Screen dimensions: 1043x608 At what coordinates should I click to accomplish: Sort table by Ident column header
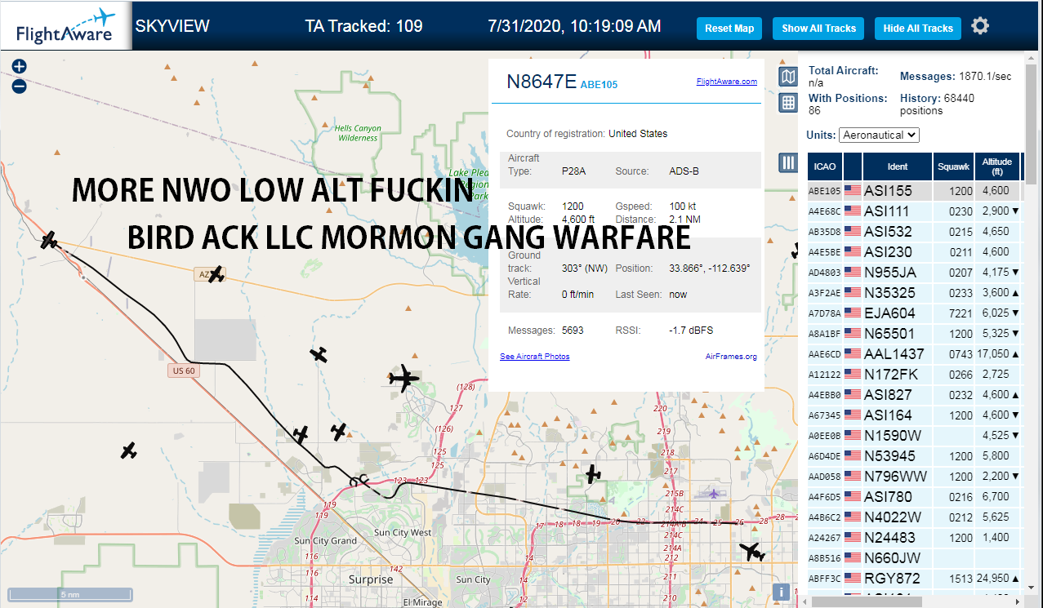pyautogui.click(x=898, y=166)
